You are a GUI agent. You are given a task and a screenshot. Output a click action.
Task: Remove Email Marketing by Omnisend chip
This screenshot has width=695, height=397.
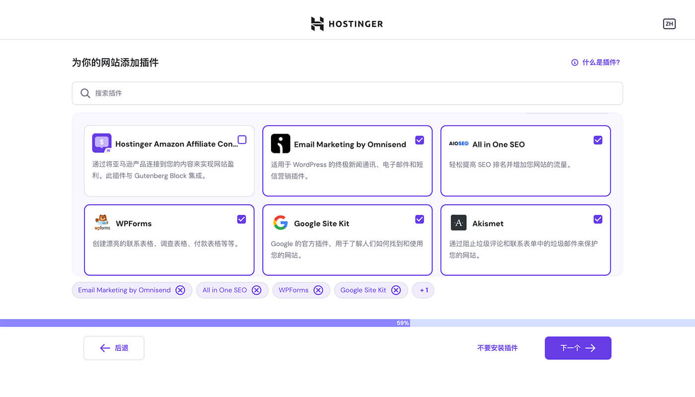tap(180, 290)
